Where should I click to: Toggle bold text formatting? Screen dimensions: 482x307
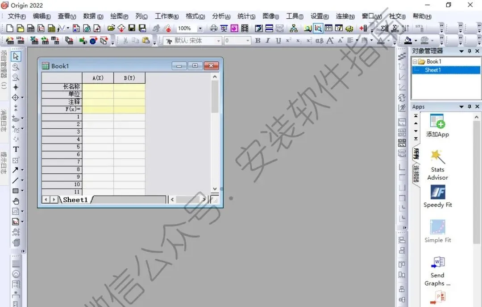coord(258,41)
